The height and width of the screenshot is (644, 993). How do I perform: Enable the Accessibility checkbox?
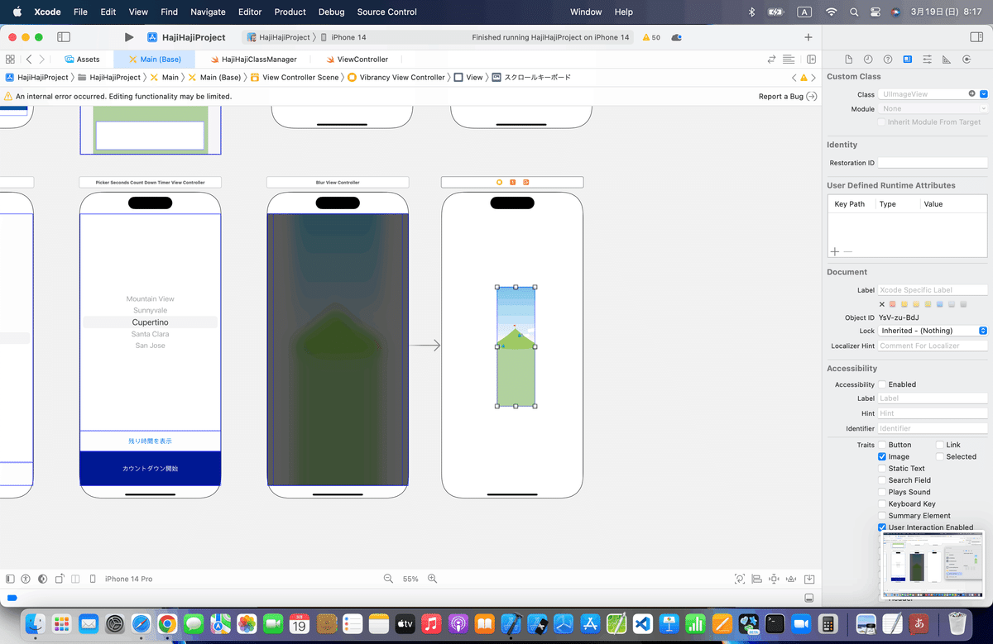pos(882,384)
